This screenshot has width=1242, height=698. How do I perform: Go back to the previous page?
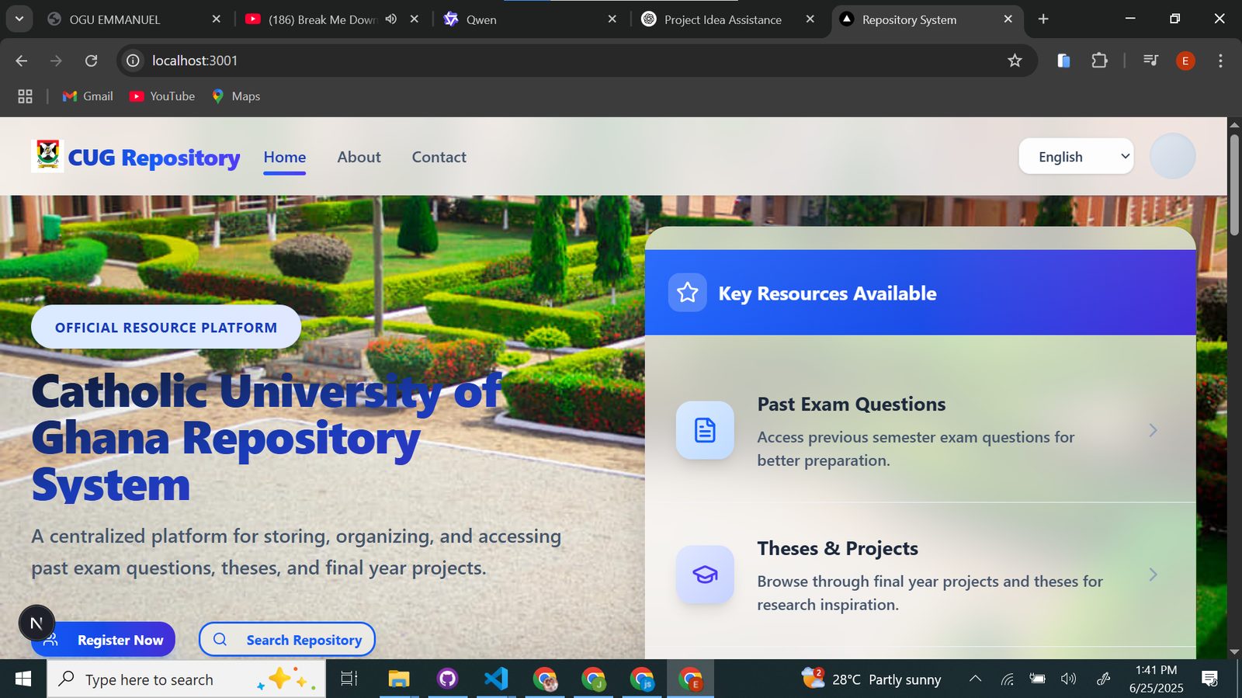coord(22,61)
